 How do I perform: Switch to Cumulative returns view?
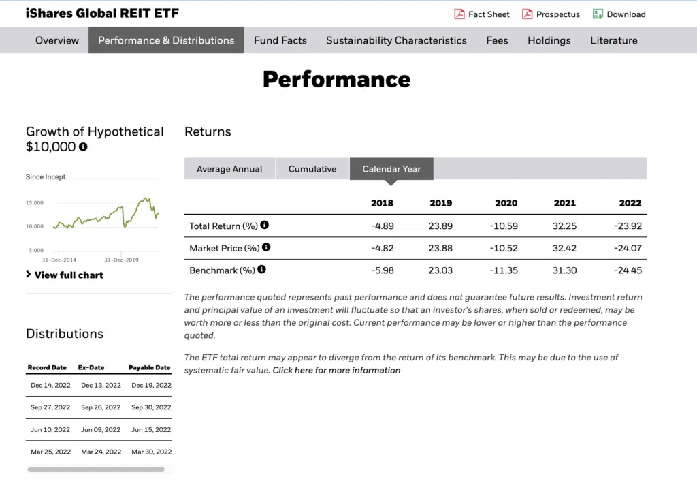point(312,169)
